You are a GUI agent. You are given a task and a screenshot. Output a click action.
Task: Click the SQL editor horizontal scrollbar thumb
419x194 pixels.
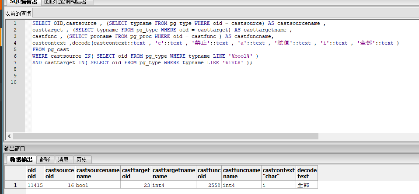click(x=166, y=136)
